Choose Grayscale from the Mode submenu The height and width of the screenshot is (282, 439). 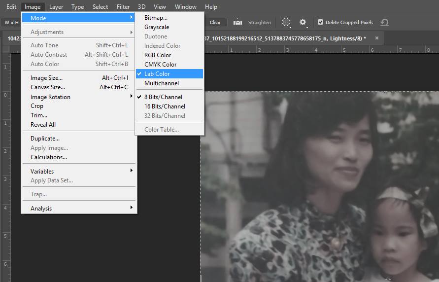156,27
